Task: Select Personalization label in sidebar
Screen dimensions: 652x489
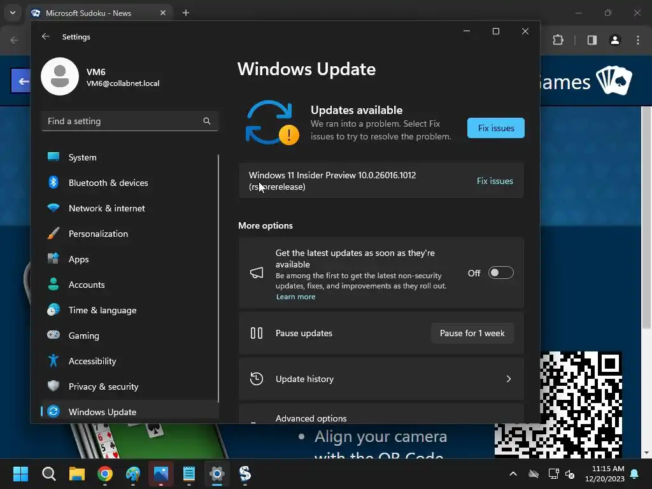Action: [x=98, y=234]
